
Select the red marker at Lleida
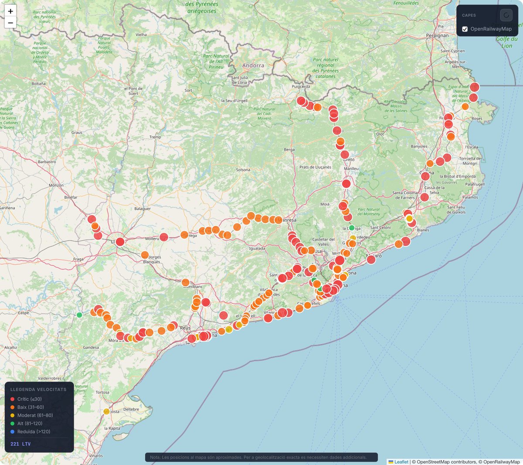tap(120, 242)
